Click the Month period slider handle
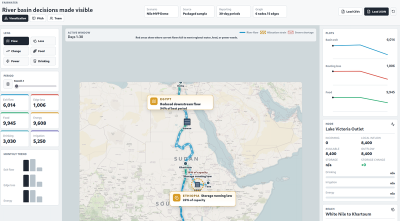 click(x=16, y=86)
